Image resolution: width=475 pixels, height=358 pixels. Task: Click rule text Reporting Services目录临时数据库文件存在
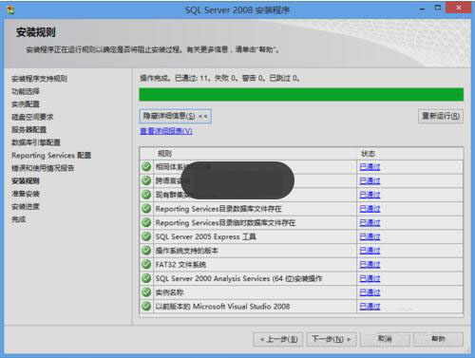(x=225, y=222)
